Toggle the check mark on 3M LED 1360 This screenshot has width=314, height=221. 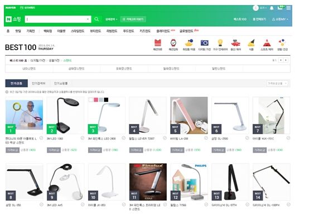[83, 138]
